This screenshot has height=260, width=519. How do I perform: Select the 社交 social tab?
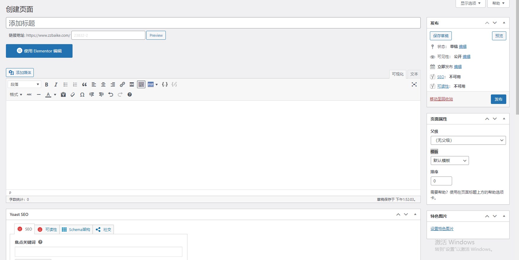pyautogui.click(x=103, y=229)
